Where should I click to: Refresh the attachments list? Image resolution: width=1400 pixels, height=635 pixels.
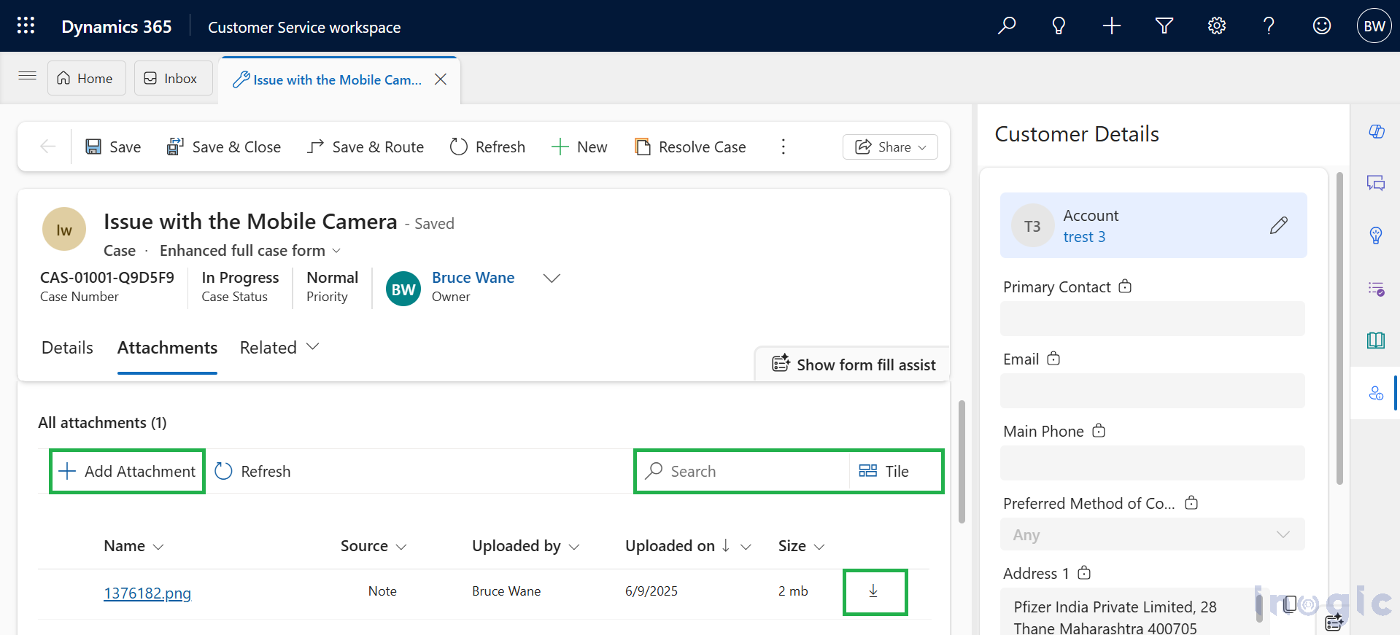pos(253,472)
